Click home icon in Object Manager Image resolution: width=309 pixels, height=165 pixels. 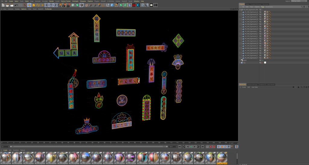point(304,7)
